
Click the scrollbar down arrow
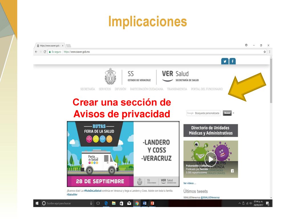click(271, 198)
